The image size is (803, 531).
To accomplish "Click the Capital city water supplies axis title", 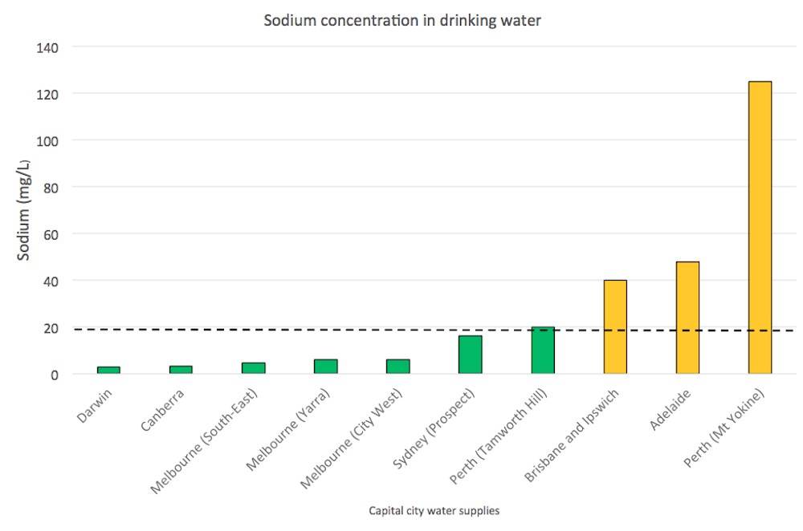I will tap(434, 510).
